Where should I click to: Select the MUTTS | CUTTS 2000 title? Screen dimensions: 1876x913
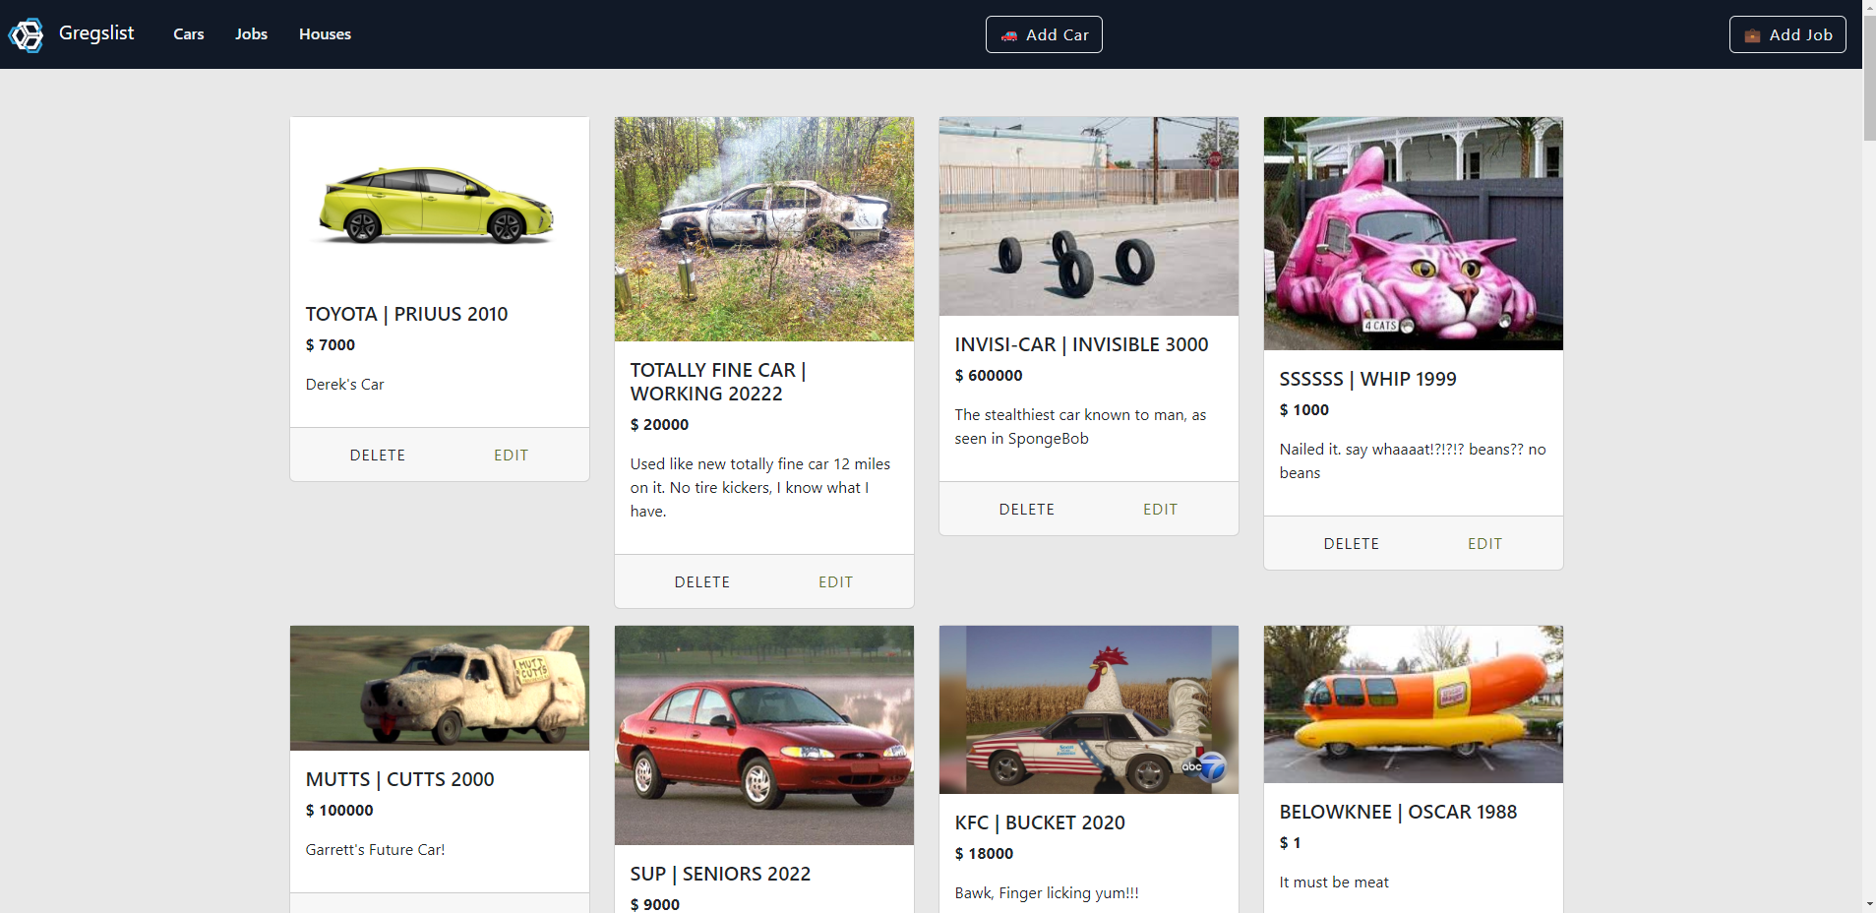tap(399, 779)
